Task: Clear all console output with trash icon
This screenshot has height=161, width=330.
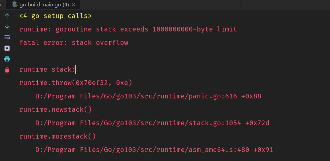Action: coord(7,70)
